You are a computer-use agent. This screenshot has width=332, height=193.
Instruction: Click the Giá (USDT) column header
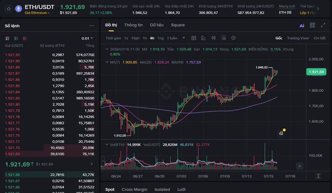coord(14,45)
